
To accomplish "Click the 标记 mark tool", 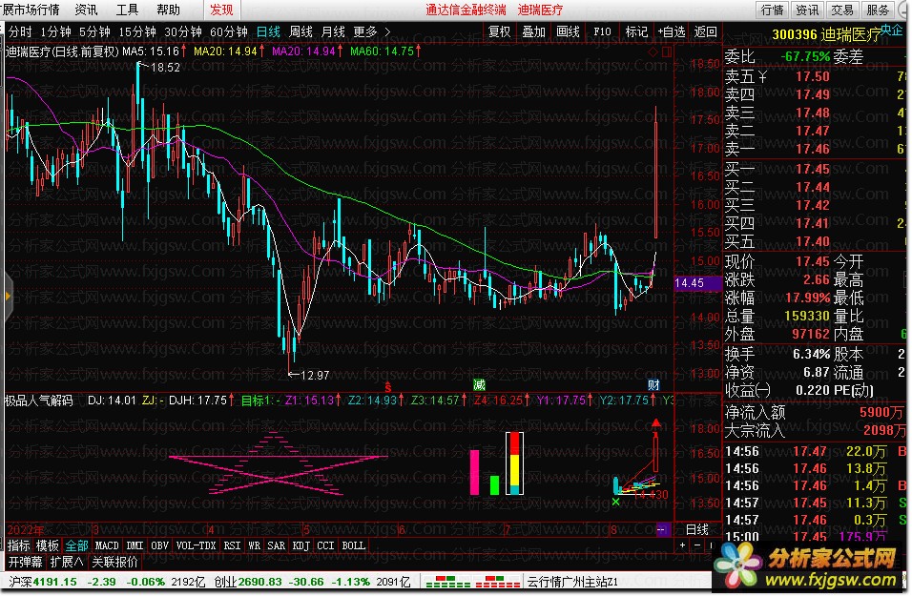I will click(636, 32).
